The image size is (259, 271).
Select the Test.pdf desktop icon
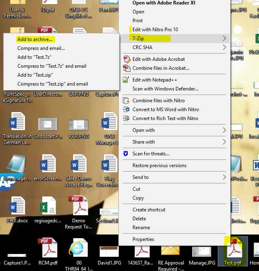tap(233, 251)
